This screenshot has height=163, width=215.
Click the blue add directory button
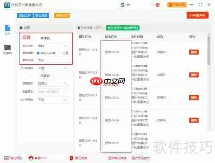pyautogui.click(x=41, y=15)
